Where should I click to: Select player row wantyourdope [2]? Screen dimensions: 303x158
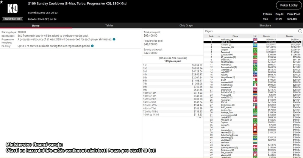(252, 115)
